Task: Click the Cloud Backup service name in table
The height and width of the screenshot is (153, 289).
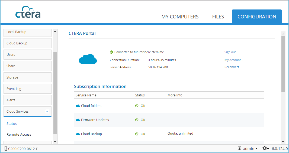Action: point(91,134)
